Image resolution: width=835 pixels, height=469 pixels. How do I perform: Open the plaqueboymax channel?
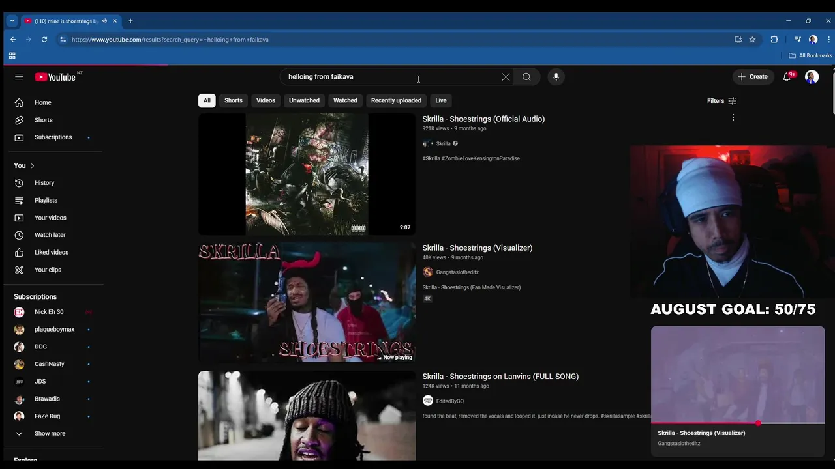(53, 330)
